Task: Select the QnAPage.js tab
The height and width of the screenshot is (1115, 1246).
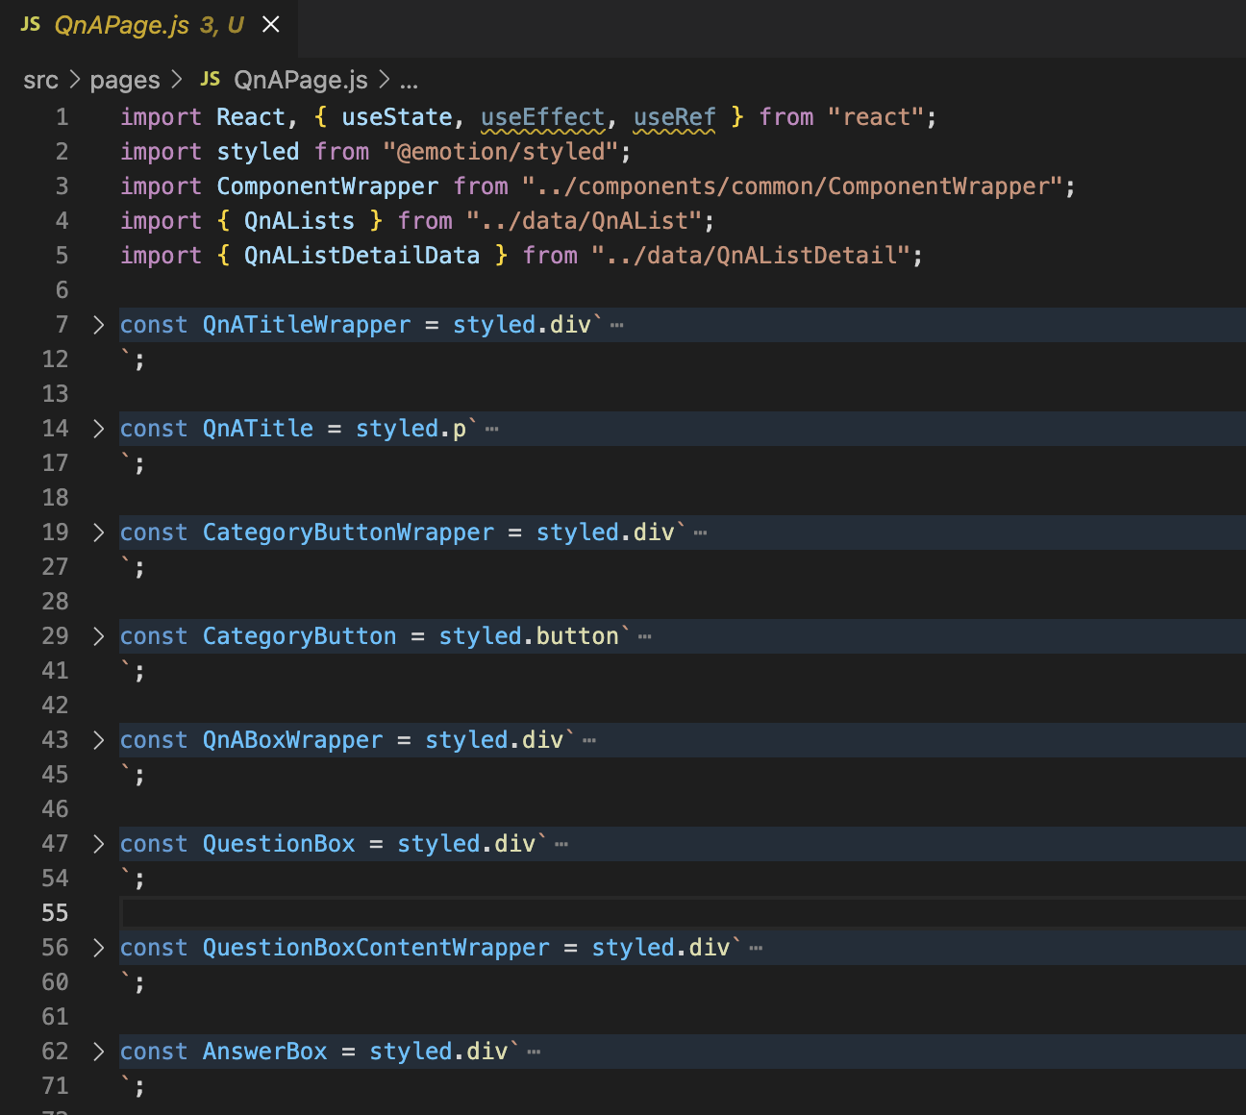Action: [x=149, y=25]
